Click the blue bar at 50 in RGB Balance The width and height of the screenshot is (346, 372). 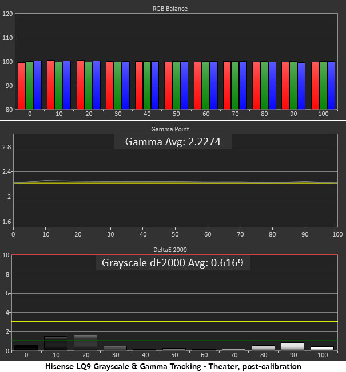(x=184, y=85)
